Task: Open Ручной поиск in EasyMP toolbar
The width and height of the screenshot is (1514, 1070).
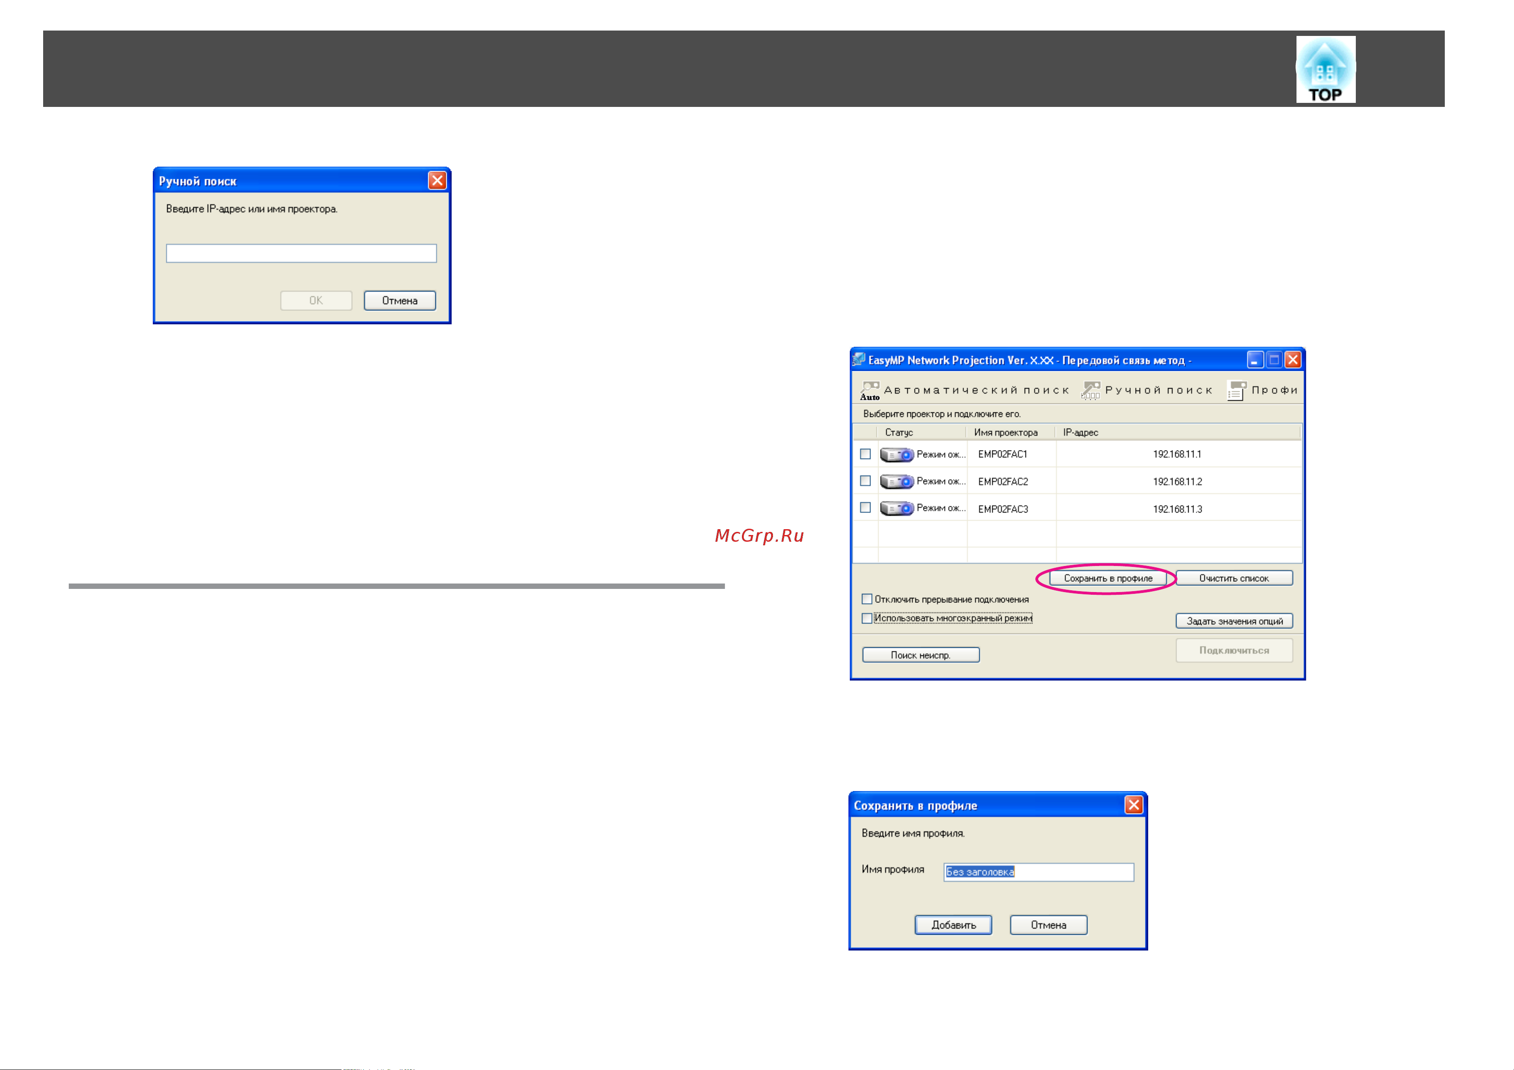Action: 1147,390
